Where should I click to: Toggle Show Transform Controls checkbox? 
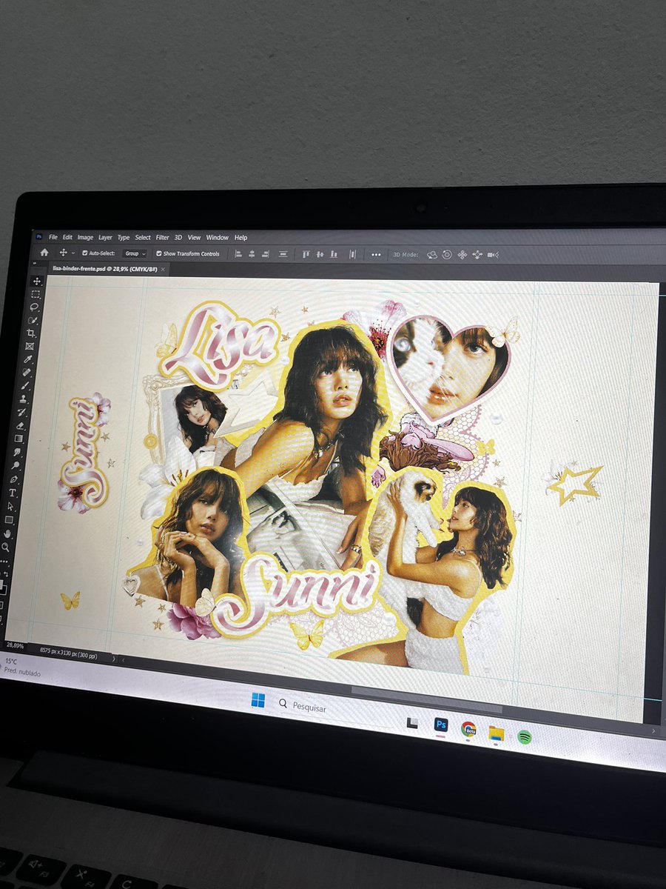click(x=159, y=253)
